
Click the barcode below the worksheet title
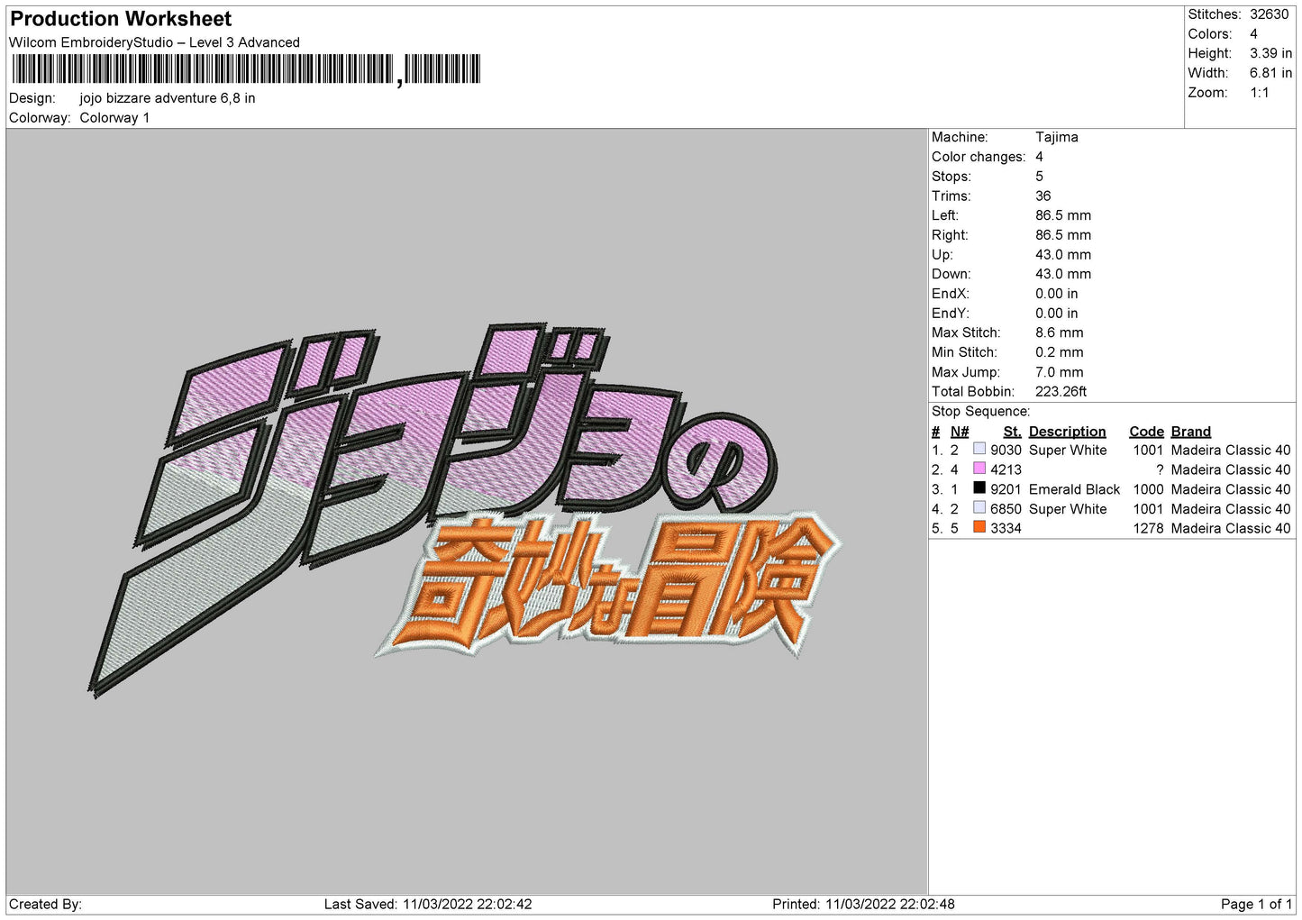245,69
